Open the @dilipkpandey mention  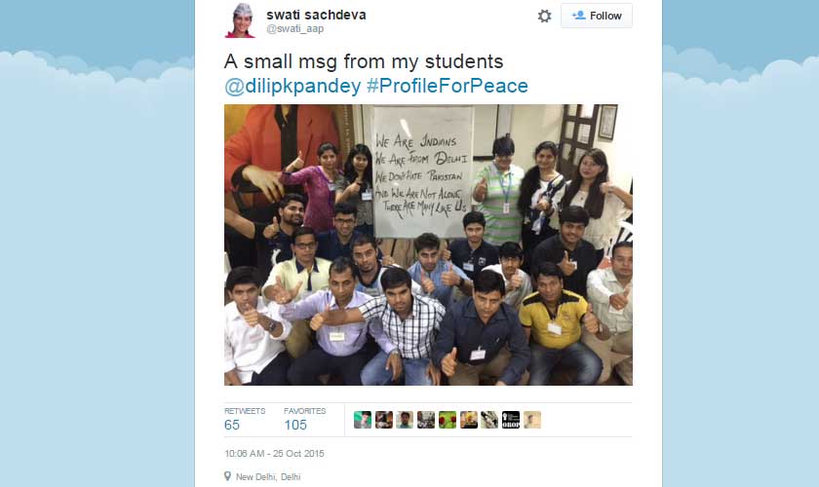(292, 86)
